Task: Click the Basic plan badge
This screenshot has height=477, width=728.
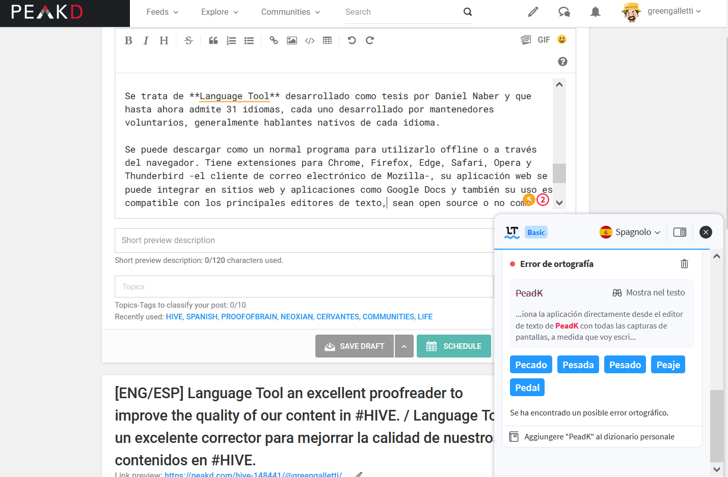Action: click(536, 232)
